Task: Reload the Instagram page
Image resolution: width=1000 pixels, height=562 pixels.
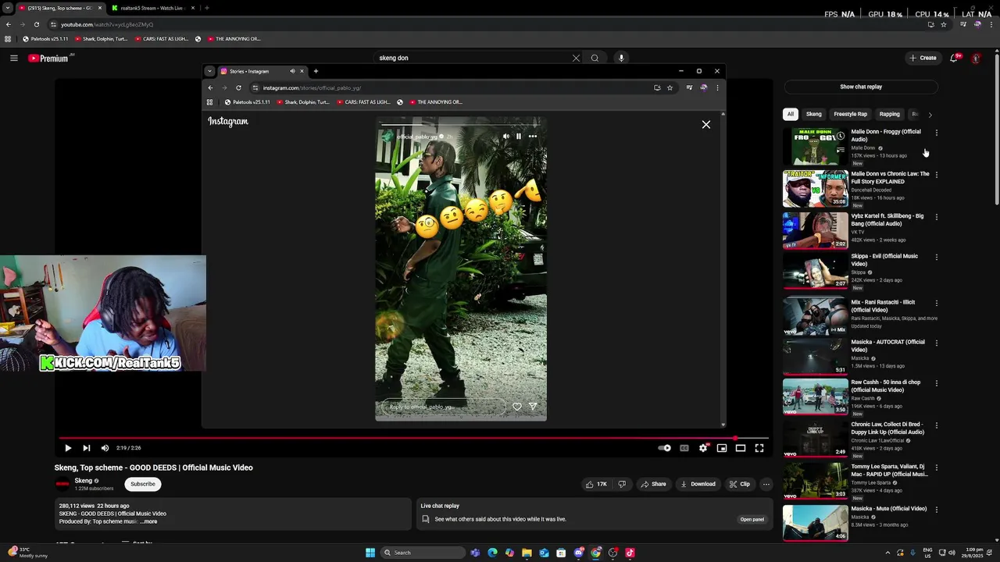Action: [x=238, y=87]
